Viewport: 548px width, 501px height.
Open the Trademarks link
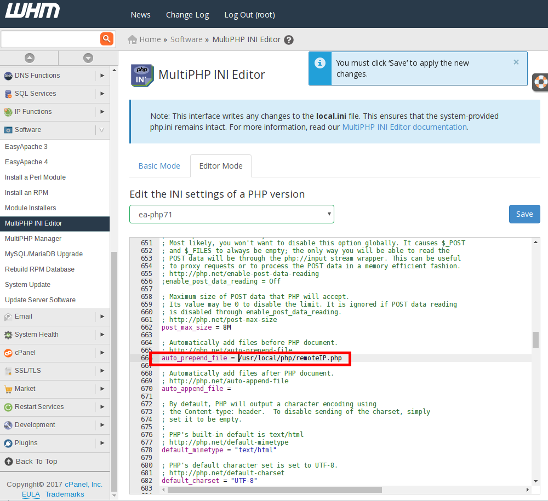[65, 494]
